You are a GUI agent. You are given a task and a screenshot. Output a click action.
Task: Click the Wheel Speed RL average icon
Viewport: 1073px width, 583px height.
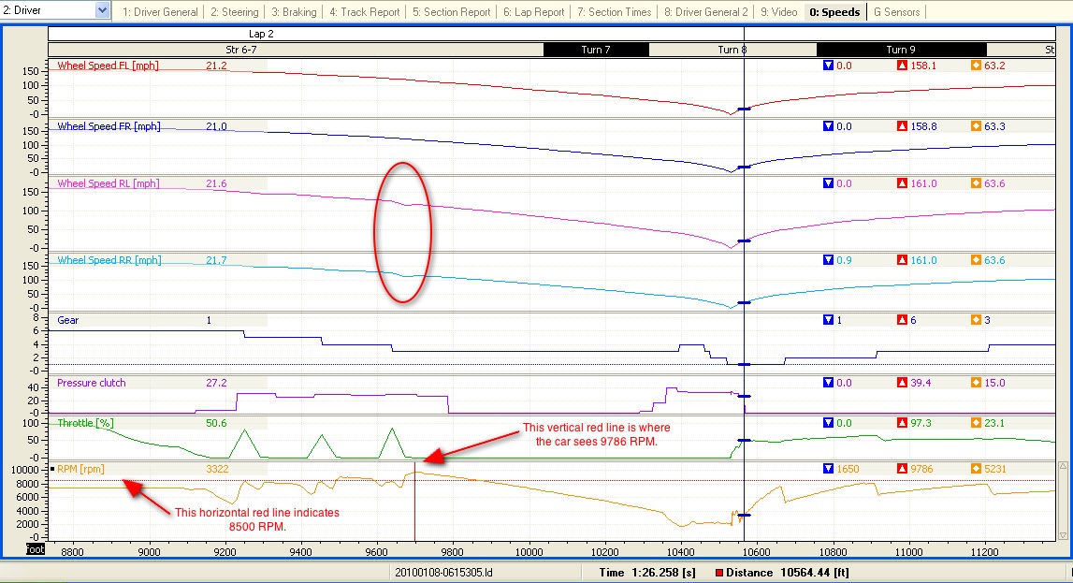[976, 183]
